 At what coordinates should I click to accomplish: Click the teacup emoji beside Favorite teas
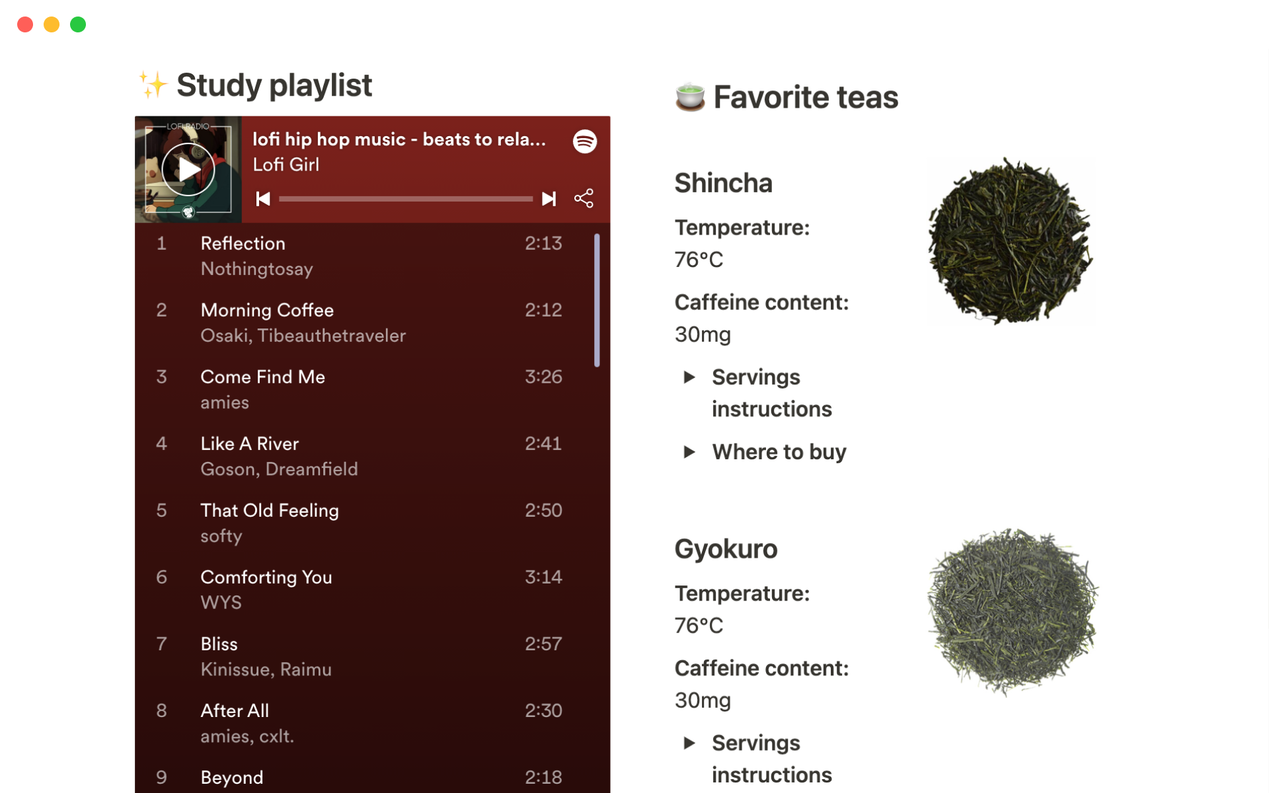(x=690, y=97)
